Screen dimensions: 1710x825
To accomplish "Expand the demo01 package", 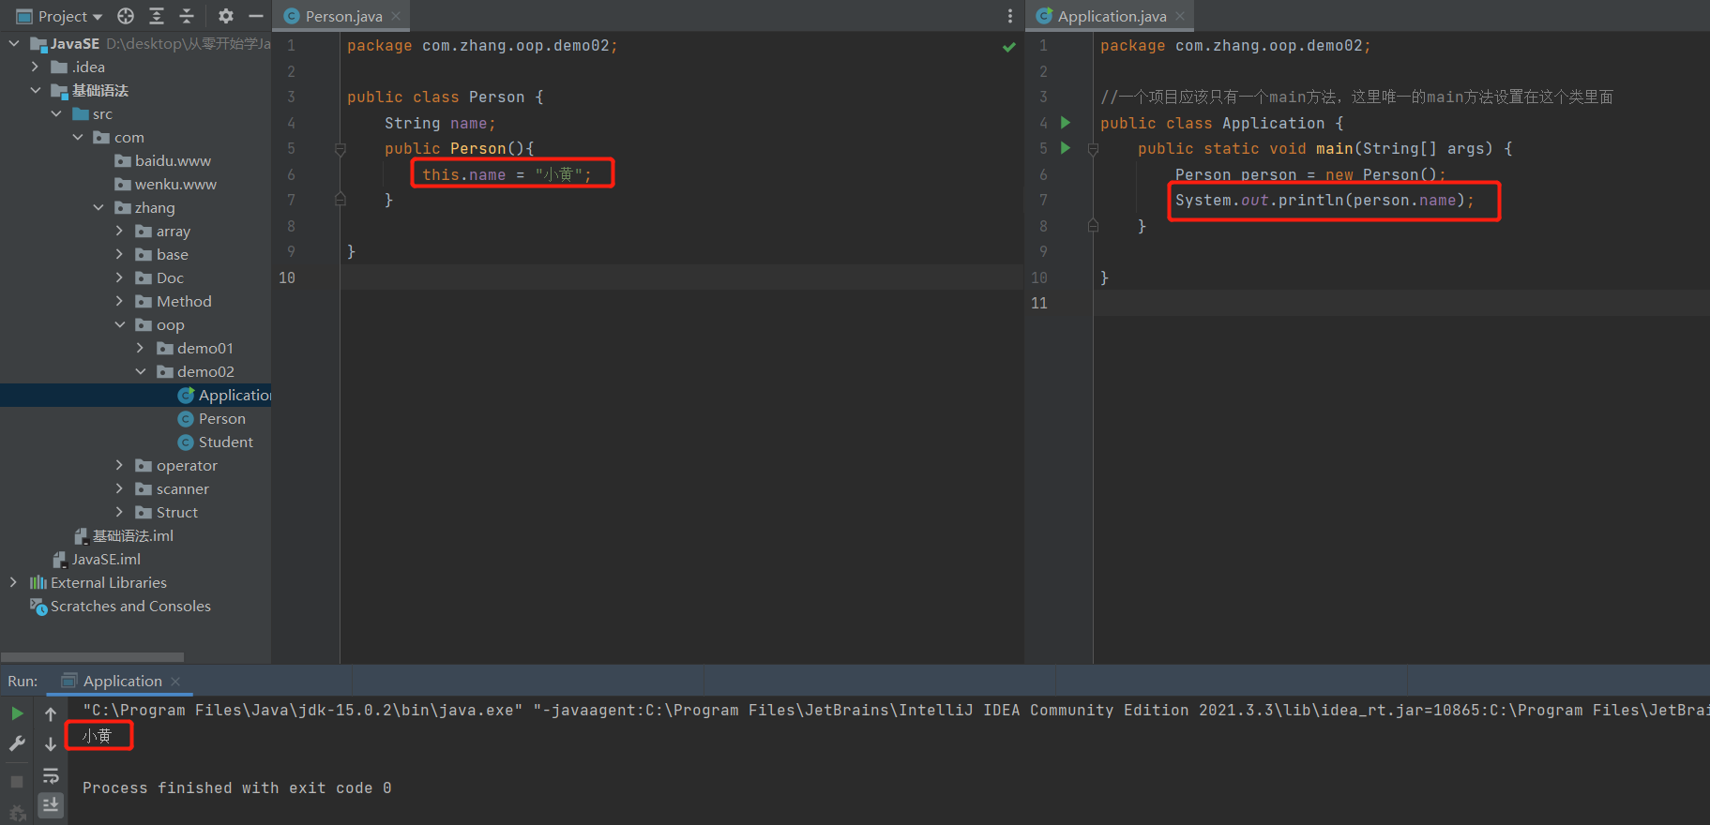I will pos(141,348).
